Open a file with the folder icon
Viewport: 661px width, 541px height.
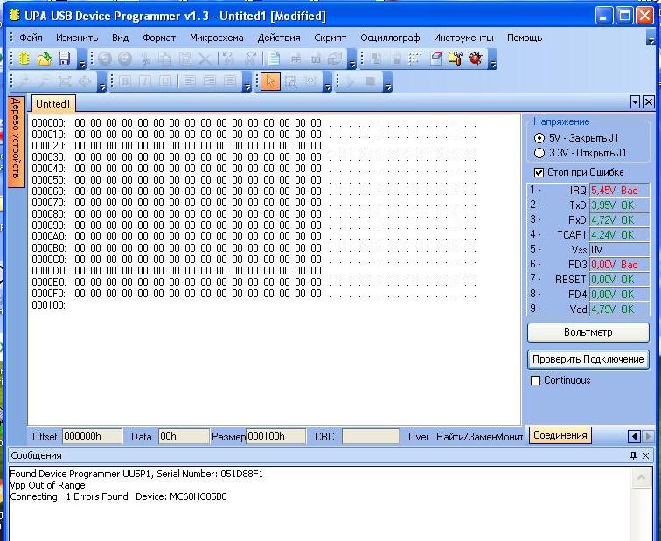click(45, 59)
